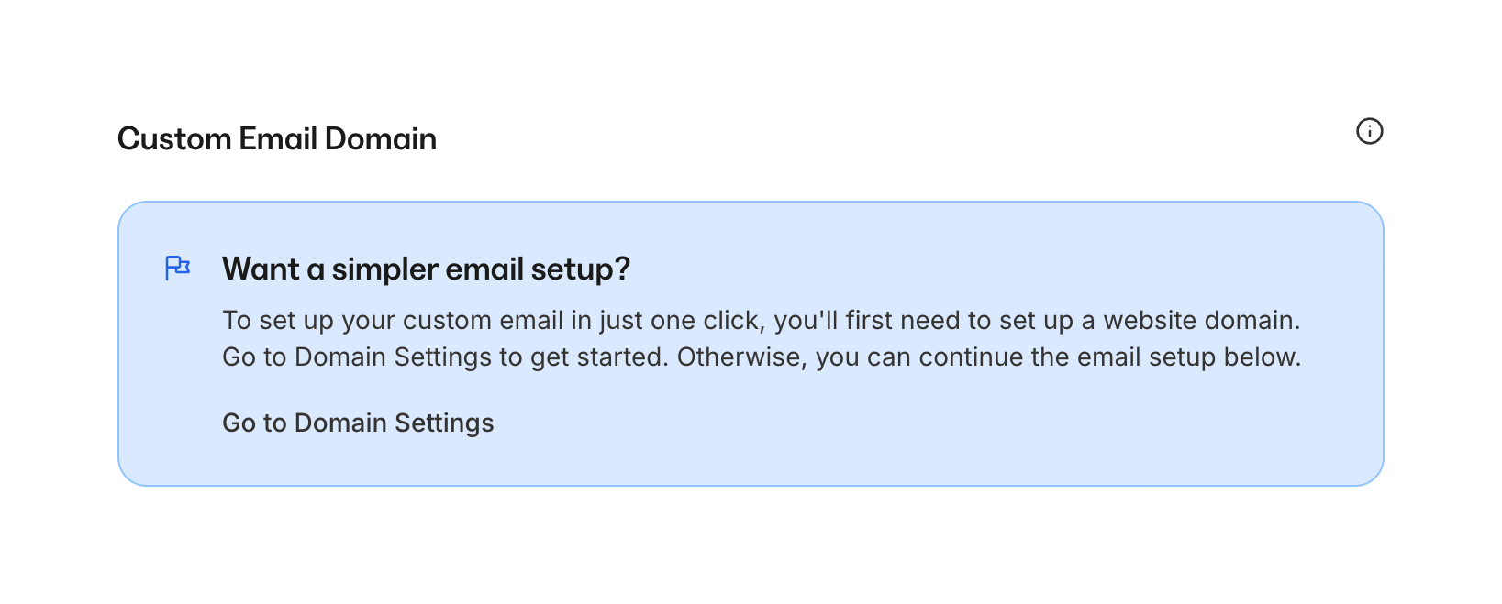The image size is (1502, 604).
Task: Click the light blue banner background
Action: tap(918, 440)
